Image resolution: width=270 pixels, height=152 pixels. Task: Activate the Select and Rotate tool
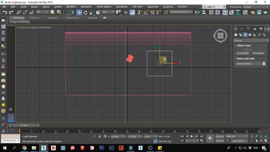pos(86,12)
